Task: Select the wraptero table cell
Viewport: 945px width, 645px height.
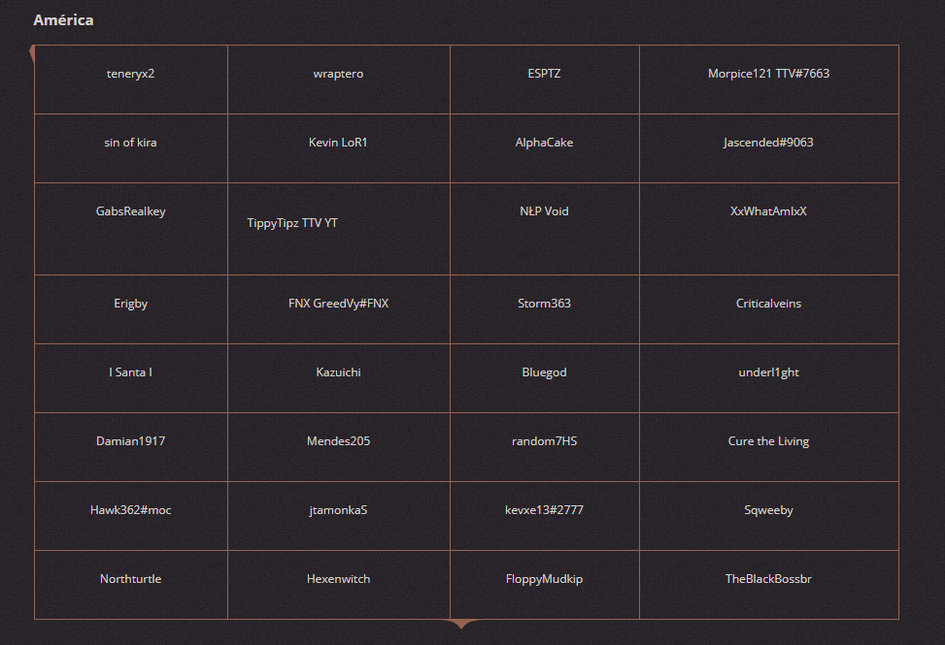Action: click(339, 80)
